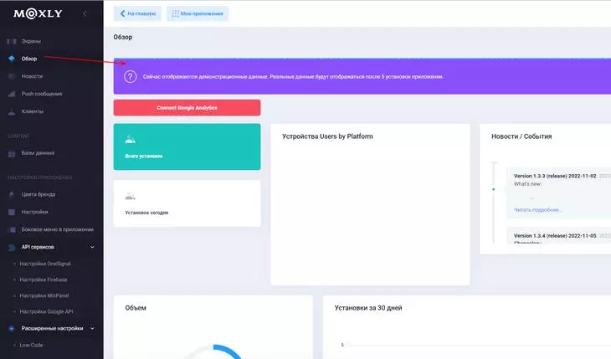The image size is (611, 359).
Task: Click the Базы данных icon
Action: (12, 153)
